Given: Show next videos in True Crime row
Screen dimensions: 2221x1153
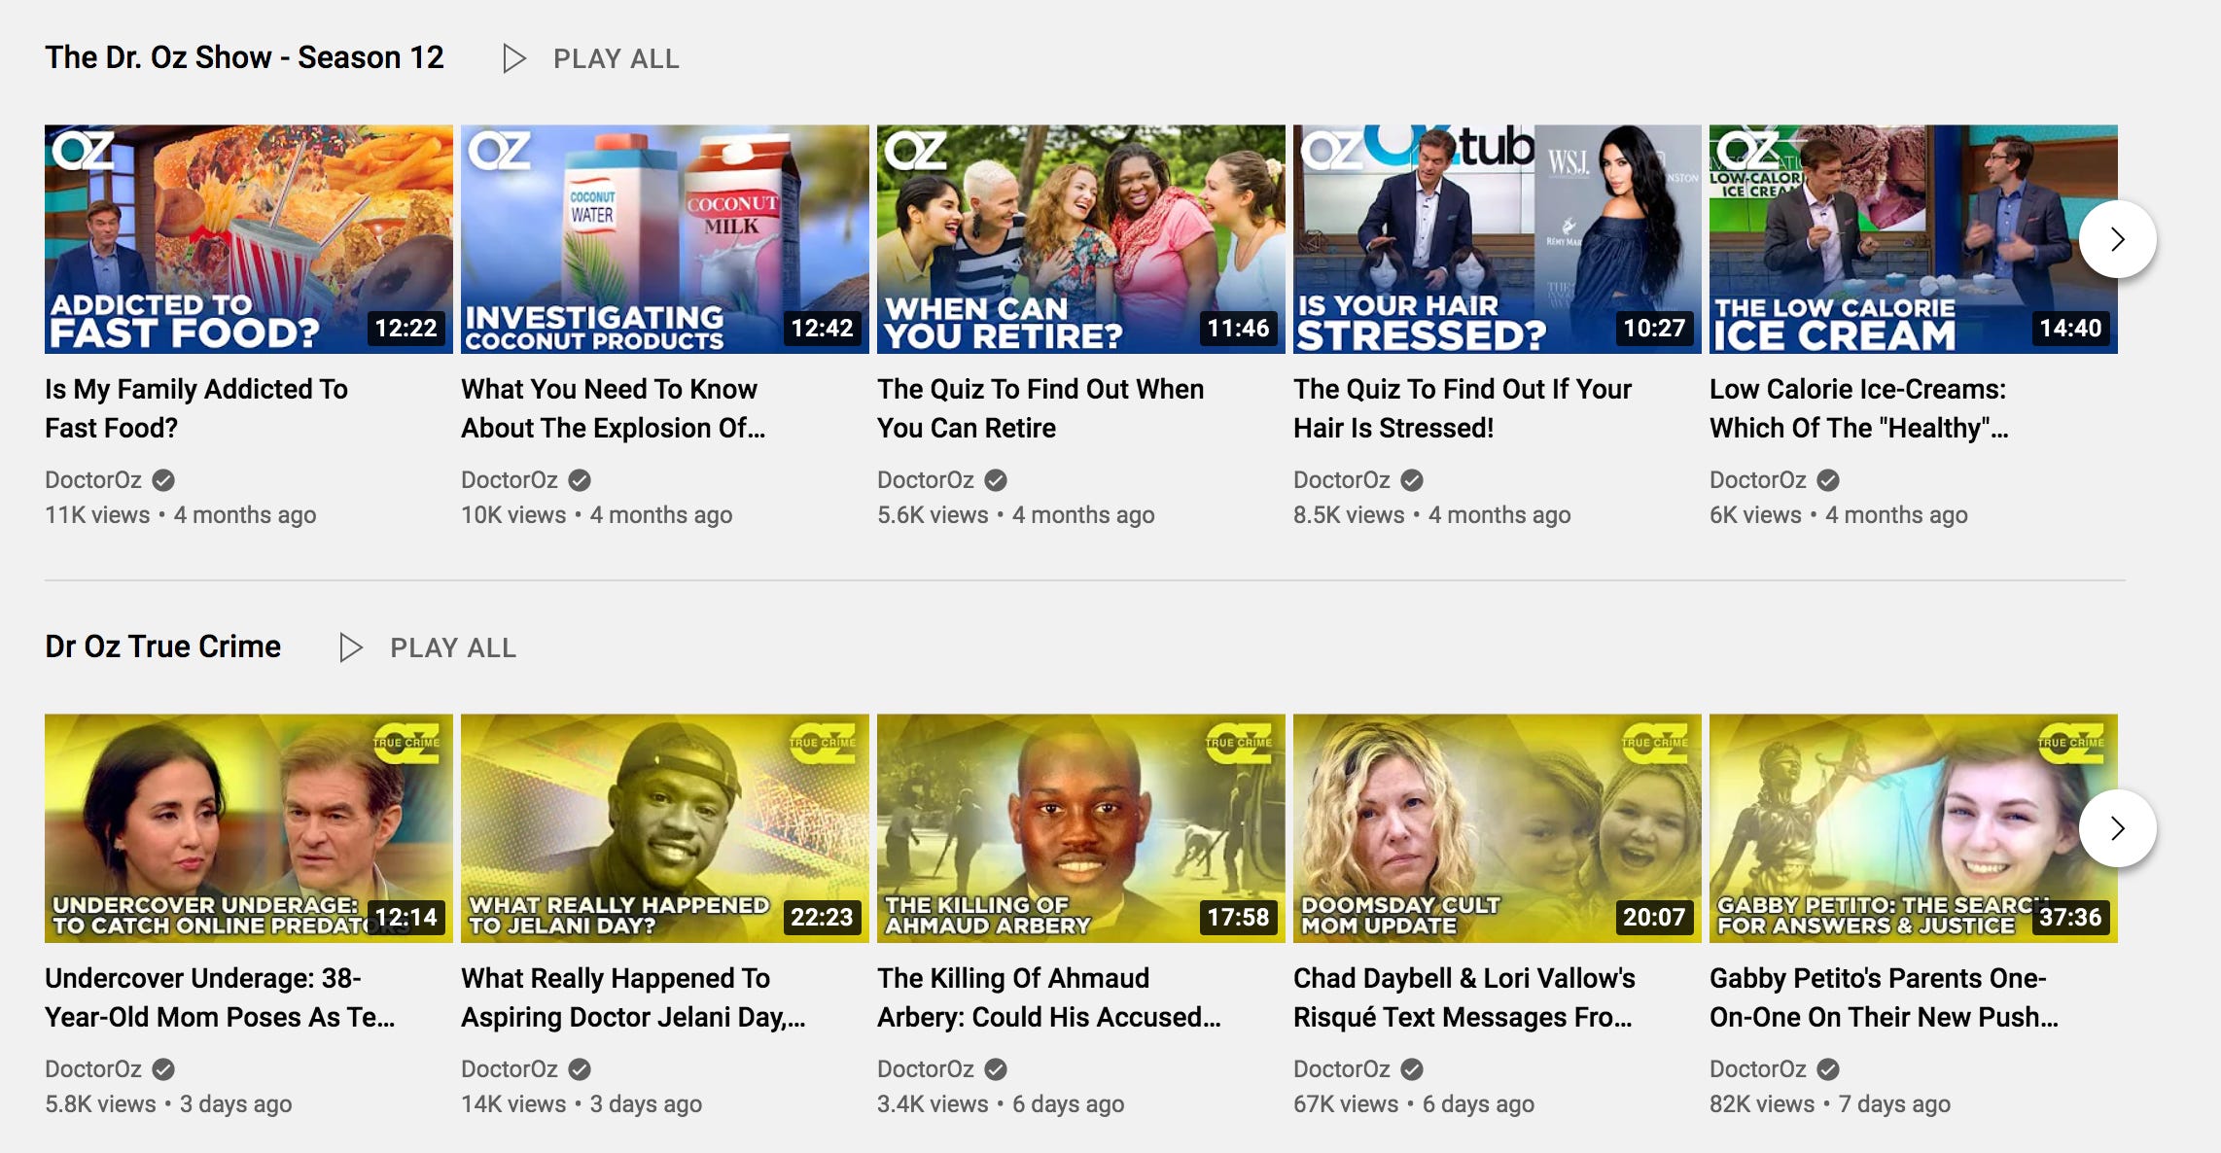Looking at the screenshot, I should point(2117,828).
